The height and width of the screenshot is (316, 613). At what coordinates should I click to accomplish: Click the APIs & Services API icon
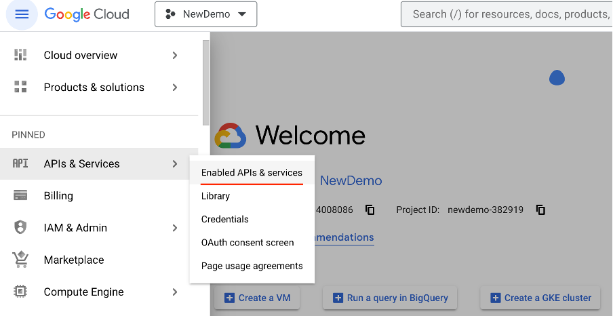pyautogui.click(x=20, y=163)
